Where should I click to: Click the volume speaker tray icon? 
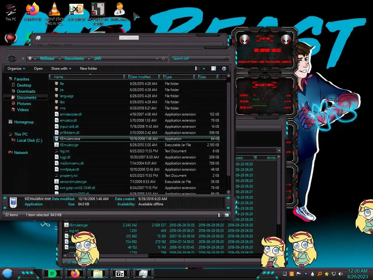click(340, 274)
